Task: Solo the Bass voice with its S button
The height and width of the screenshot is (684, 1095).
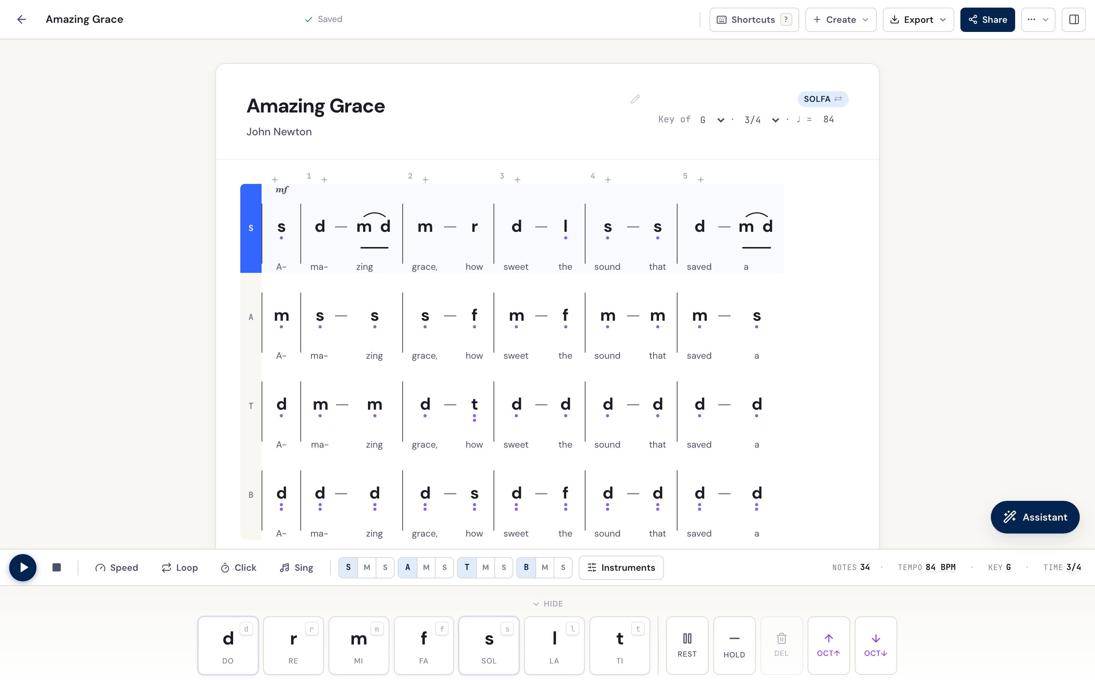Action: click(x=563, y=567)
